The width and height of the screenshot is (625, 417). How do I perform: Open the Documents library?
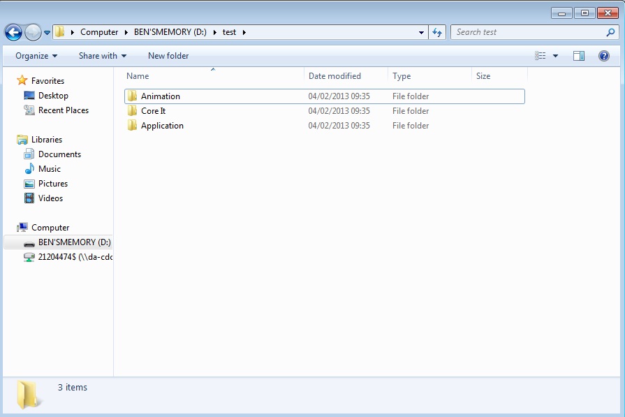pyautogui.click(x=58, y=154)
